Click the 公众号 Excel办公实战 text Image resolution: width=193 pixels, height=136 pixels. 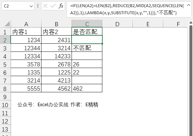(43, 105)
